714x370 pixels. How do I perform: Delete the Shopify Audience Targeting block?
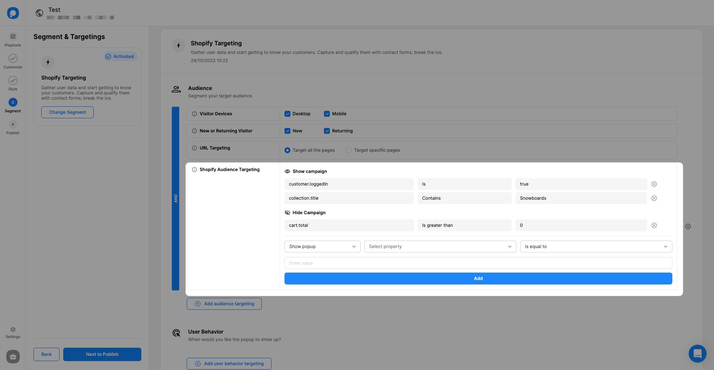688,226
